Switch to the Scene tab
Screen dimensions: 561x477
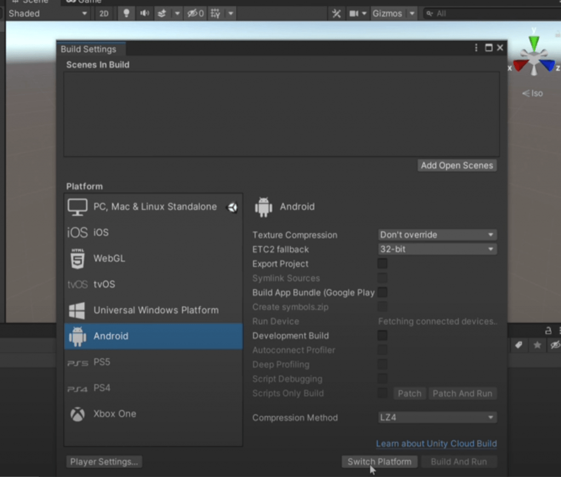coord(31,2)
